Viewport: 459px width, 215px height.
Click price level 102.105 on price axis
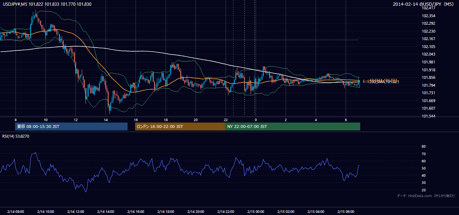(x=428, y=47)
